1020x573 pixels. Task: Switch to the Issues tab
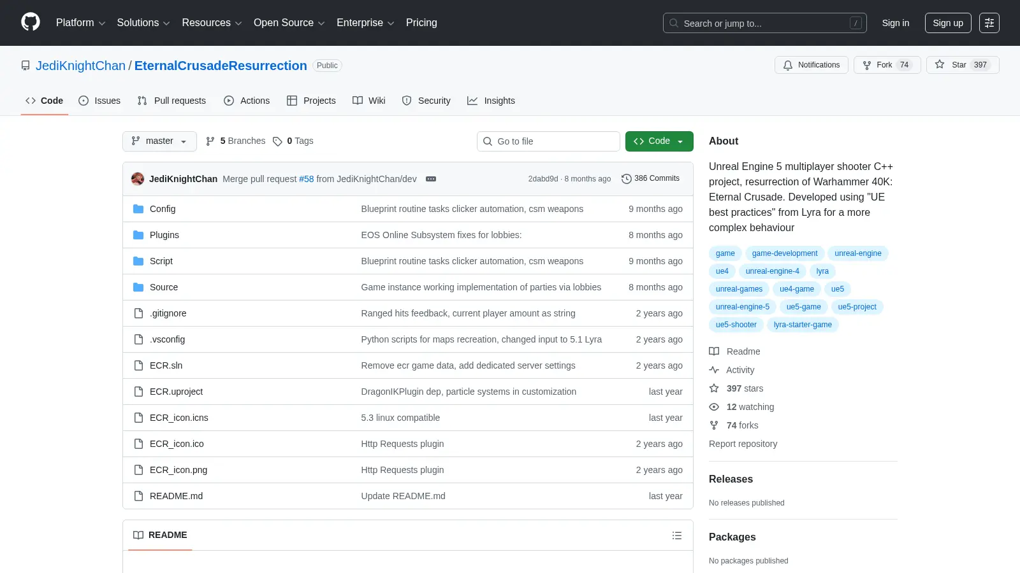point(99,101)
